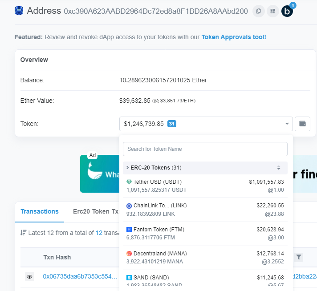
Task: Open the Token Approvals tool link
Action: click(x=234, y=37)
